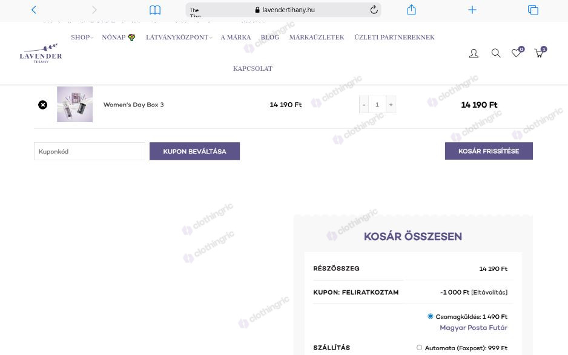Open the Women's Day Box 3 product link
This screenshot has width=568, height=355.
(x=134, y=105)
